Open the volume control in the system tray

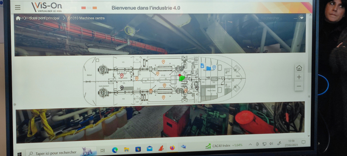click(271, 143)
